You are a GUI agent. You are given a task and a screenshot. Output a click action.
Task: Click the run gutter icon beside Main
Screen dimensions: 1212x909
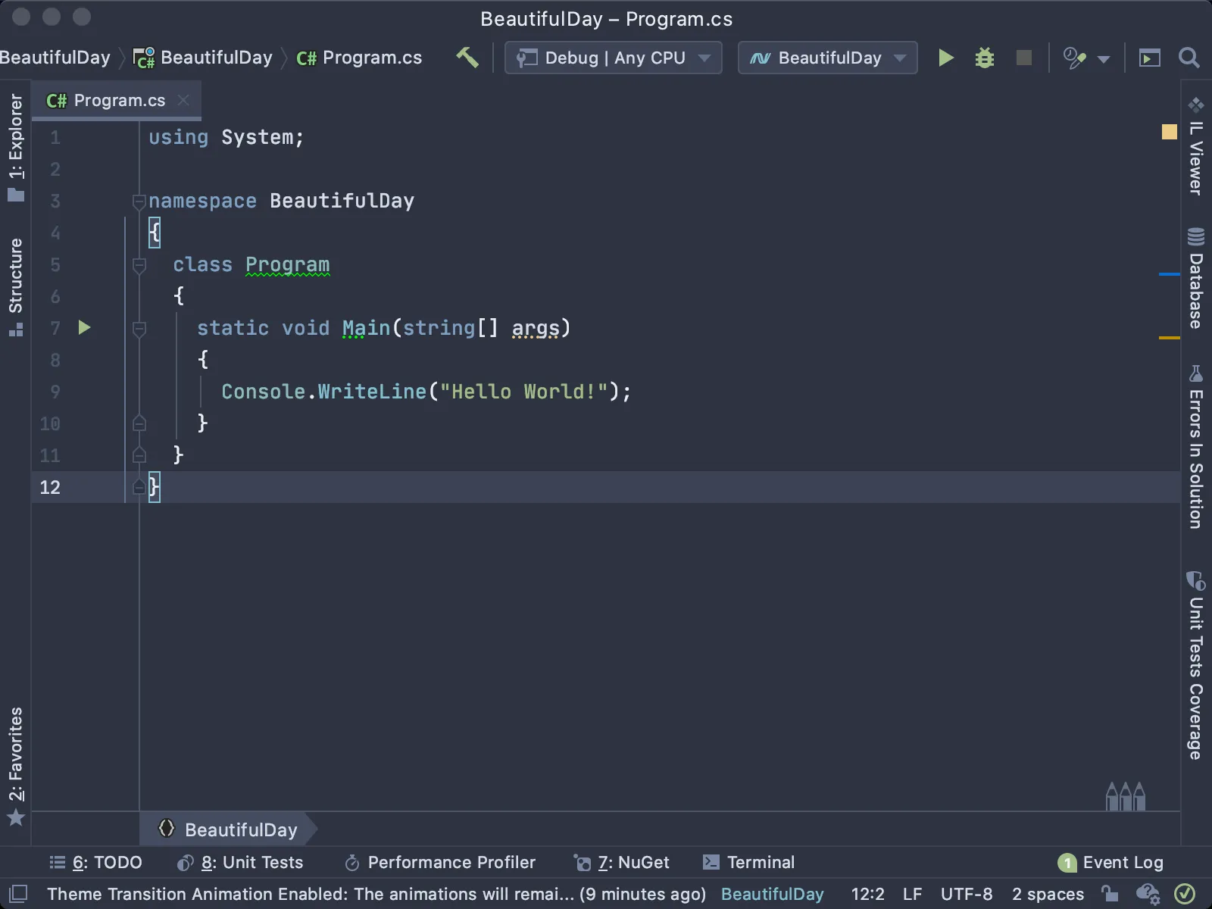pyautogui.click(x=84, y=327)
